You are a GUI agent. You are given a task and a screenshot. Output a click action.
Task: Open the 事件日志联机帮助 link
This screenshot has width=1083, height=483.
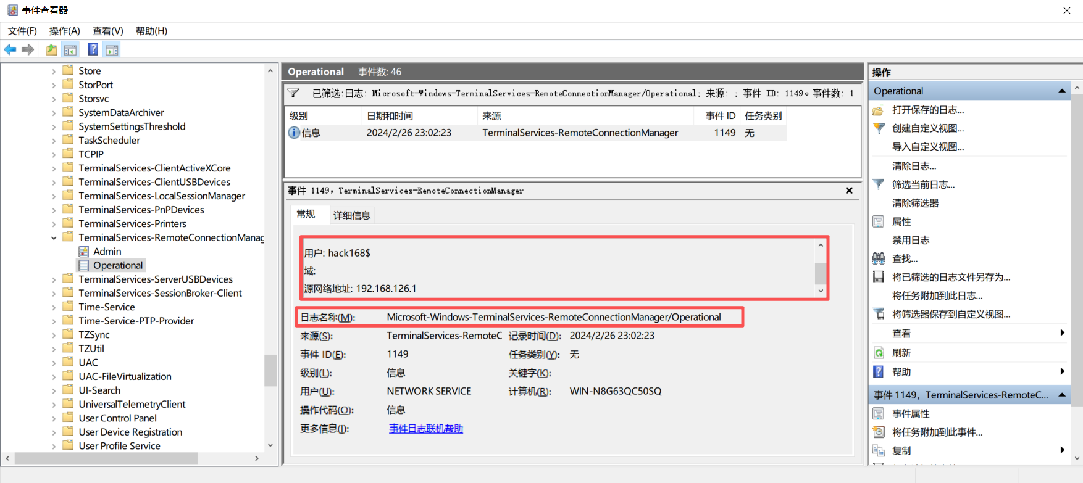(426, 429)
